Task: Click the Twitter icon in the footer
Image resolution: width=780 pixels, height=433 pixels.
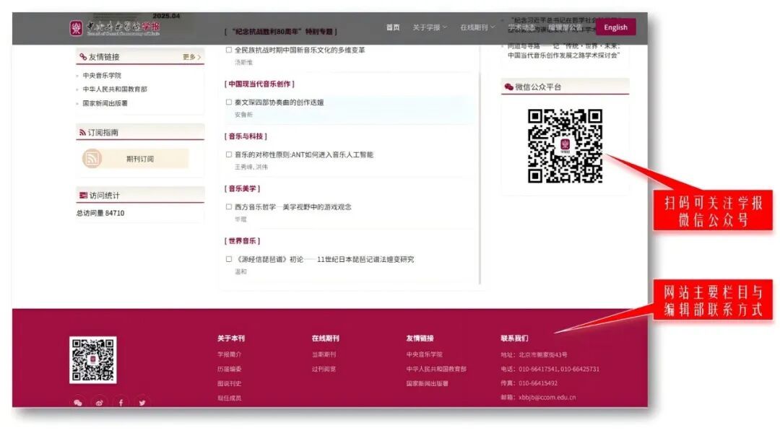Action: [x=142, y=403]
